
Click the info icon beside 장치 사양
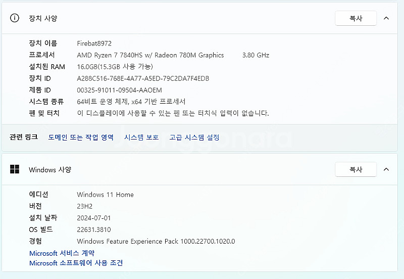pyautogui.click(x=15, y=18)
